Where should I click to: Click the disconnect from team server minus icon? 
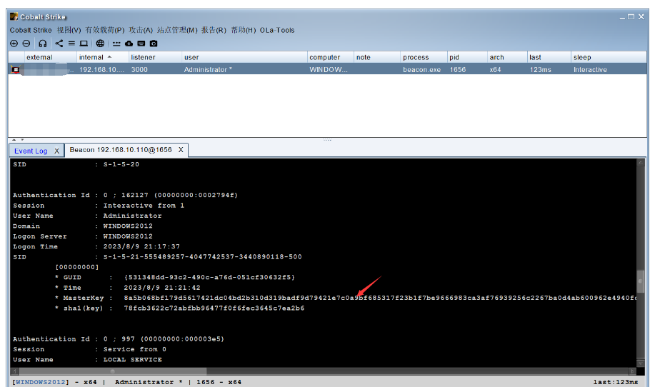[26, 44]
